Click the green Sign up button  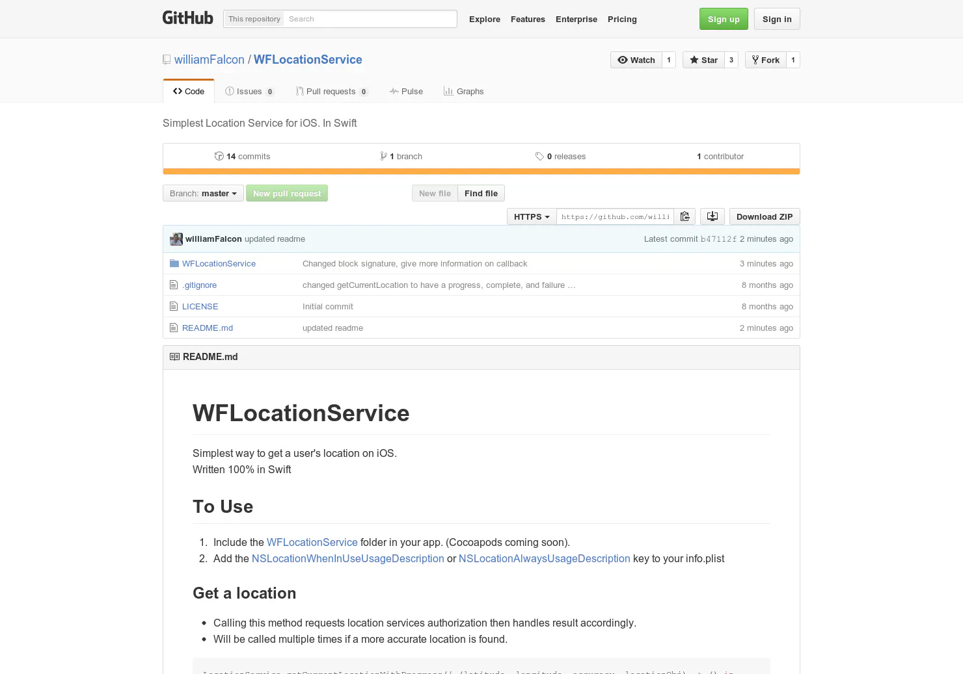(x=724, y=19)
